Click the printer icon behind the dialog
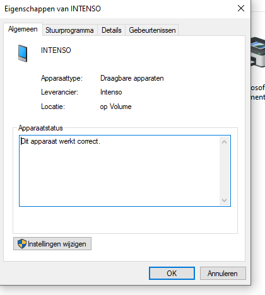Image resolution: width=265 pixels, height=295 pixels. tap(258, 52)
